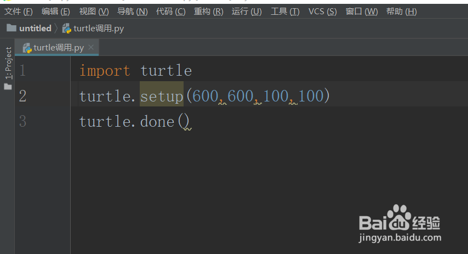Click the highlighted setup method in code
Image resolution: width=468 pixels, height=254 pixels.
(x=162, y=97)
